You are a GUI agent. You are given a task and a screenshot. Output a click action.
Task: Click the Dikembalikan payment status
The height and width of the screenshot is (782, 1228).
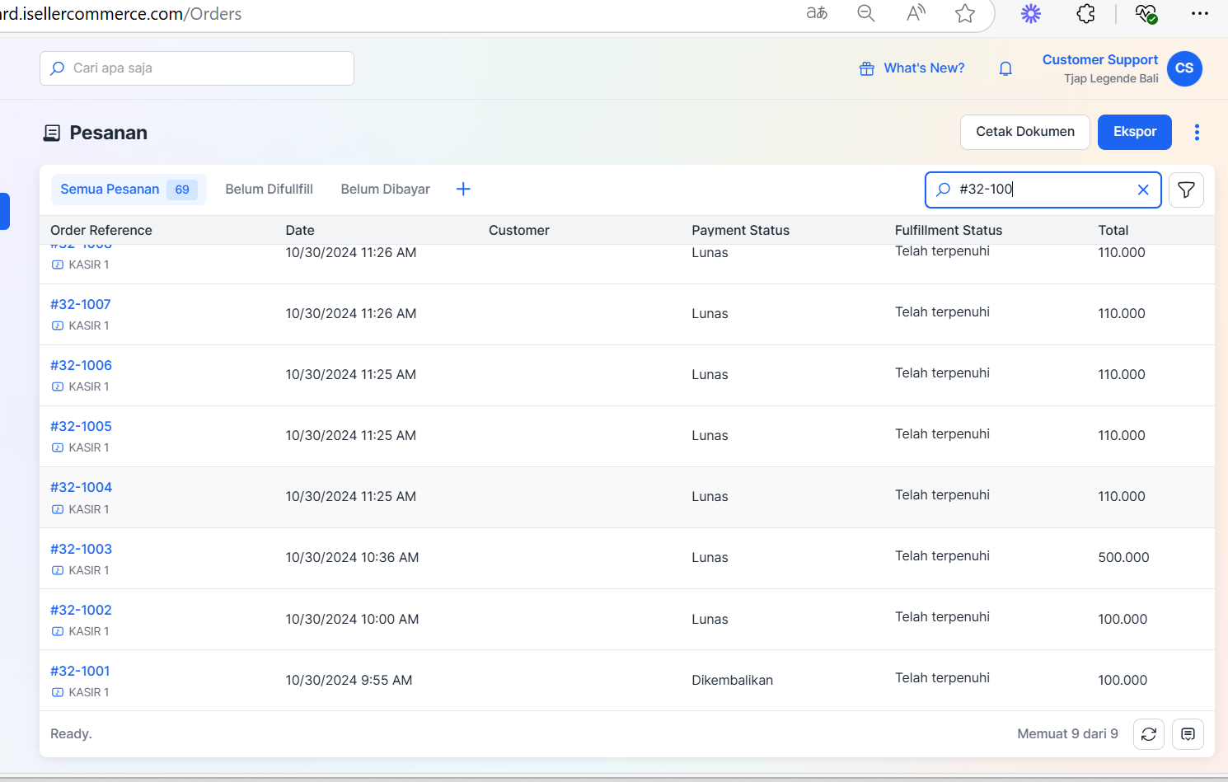coord(733,681)
